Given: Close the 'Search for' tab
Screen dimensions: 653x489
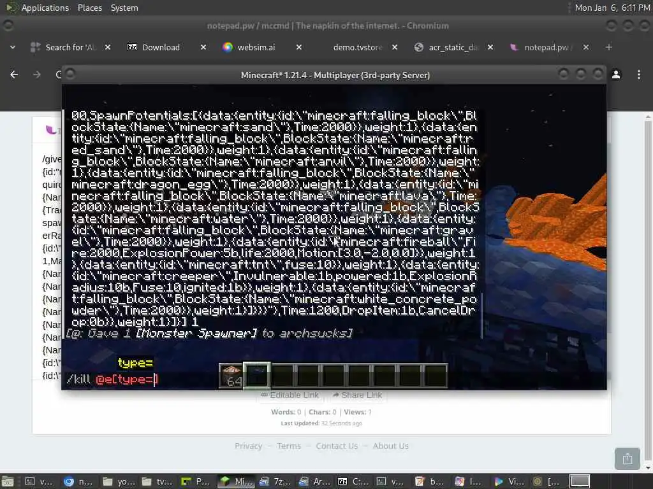Looking at the screenshot, I should pyautogui.click(x=108, y=47).
